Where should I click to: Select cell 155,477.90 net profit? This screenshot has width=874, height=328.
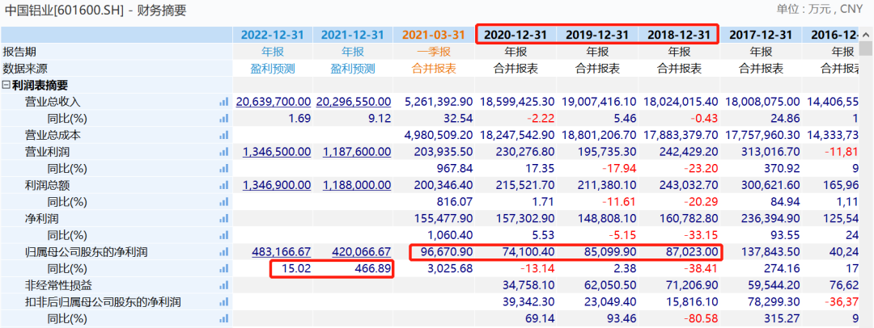pos(442,219)
